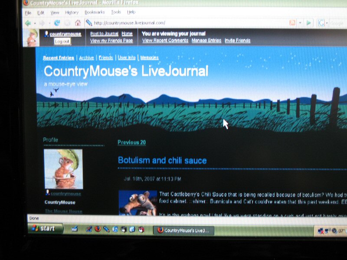Open the Back button history dropdown arrow

pyautogui.click(x=35, y=23)
